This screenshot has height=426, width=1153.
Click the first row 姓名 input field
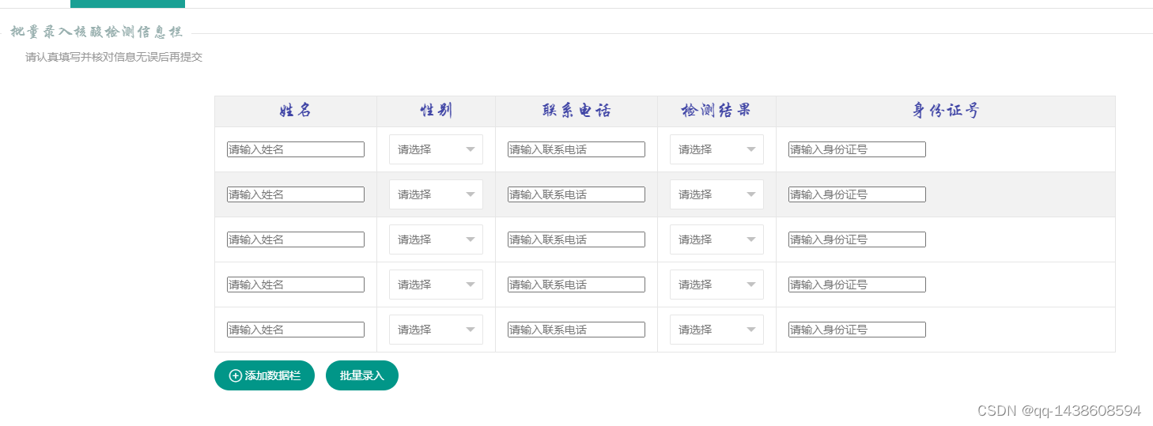tap(296, 149)
